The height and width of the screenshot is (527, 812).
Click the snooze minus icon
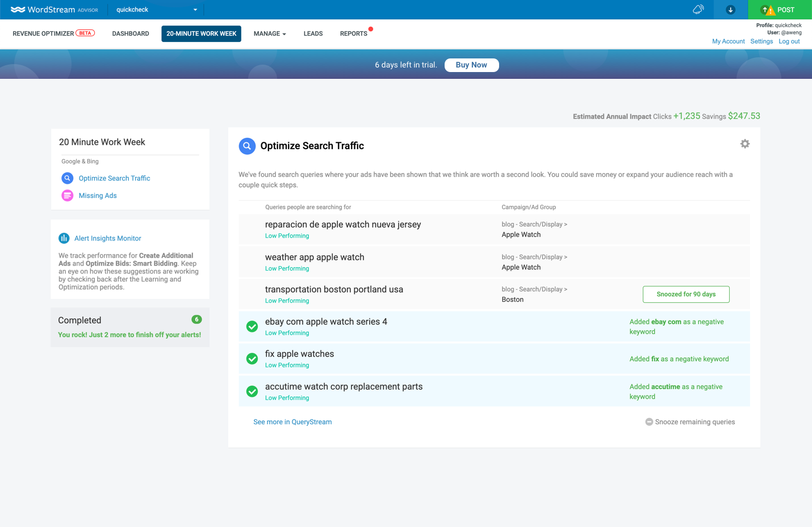649,422
